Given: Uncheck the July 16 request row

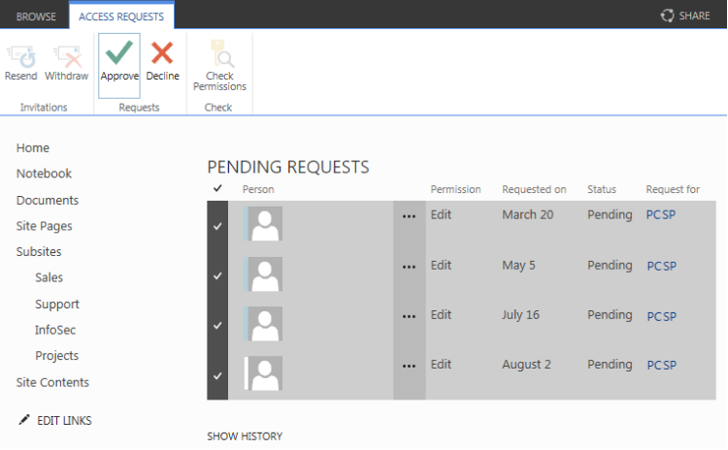Looking at the screenshot, I should (217, 326).
